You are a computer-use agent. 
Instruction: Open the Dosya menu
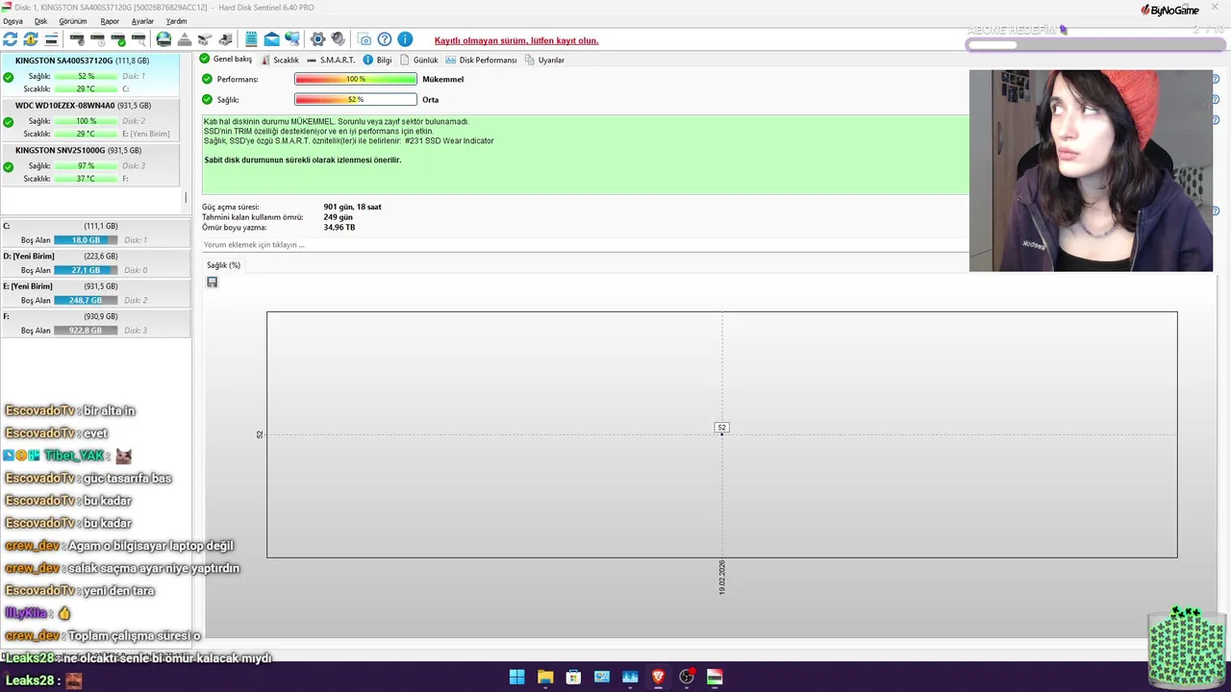click(13, 21)
